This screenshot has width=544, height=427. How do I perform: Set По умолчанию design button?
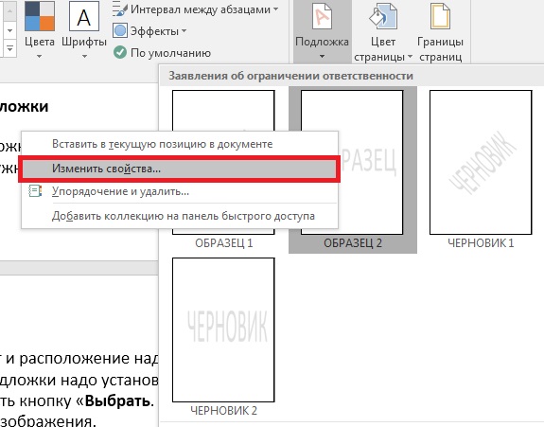pyautogui.click(x=162, y=53)
